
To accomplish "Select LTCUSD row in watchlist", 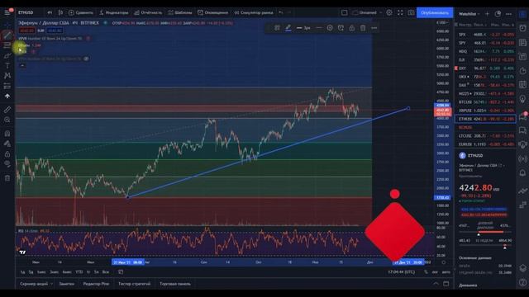I will point(485,135).
